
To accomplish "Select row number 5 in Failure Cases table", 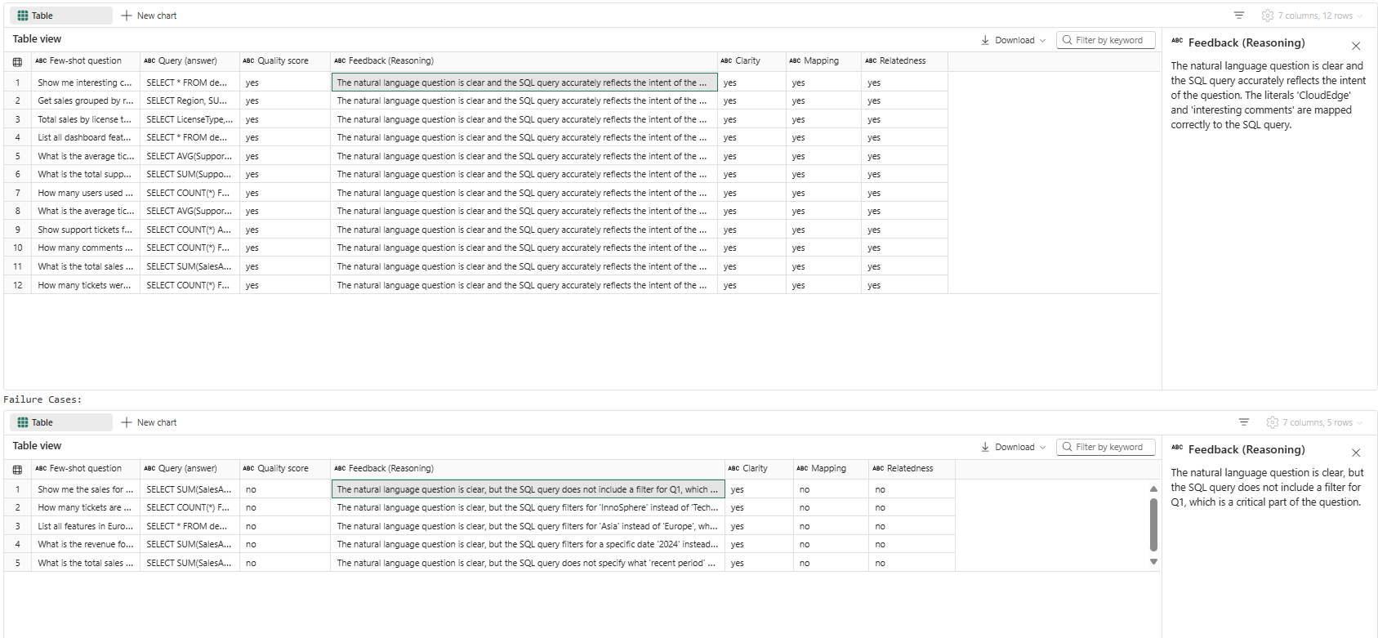I will 17,564.
